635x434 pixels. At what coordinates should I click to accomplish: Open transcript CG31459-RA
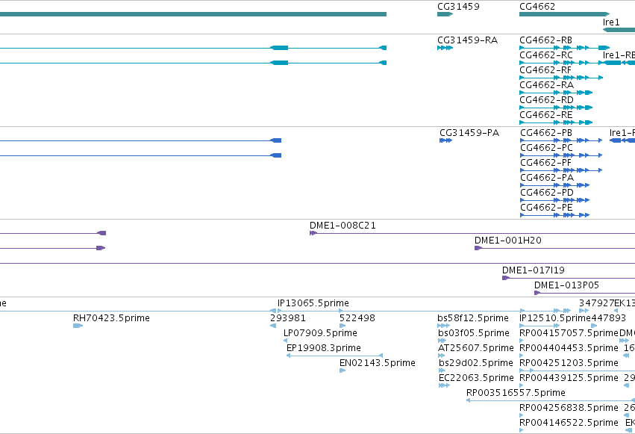pyautogui.click(x=467, y=40)
